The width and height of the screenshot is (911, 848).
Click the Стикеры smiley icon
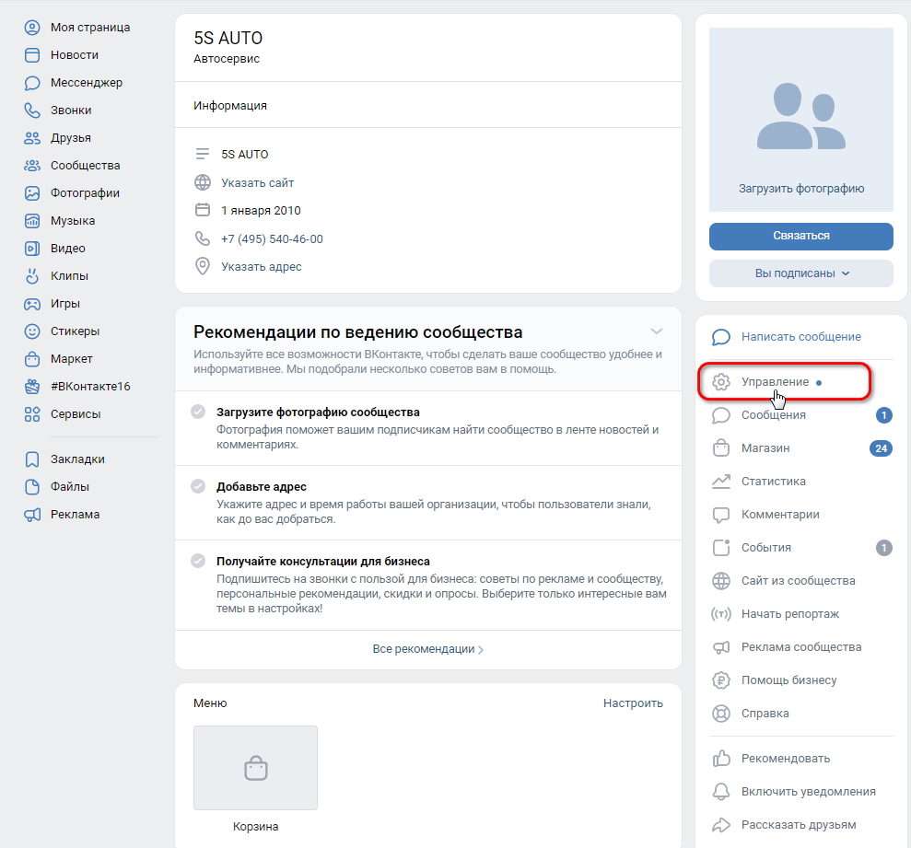(32, 331)
